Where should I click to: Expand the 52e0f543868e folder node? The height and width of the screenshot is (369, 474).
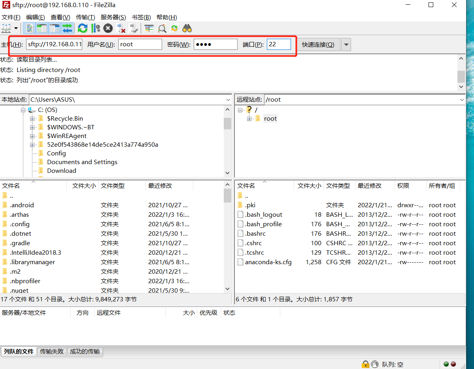coord(32,145)
